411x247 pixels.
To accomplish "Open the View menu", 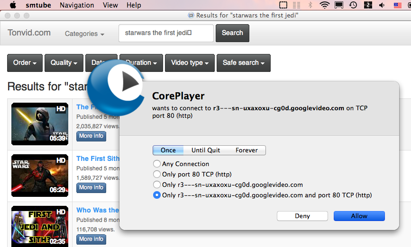I will point(110,5).
